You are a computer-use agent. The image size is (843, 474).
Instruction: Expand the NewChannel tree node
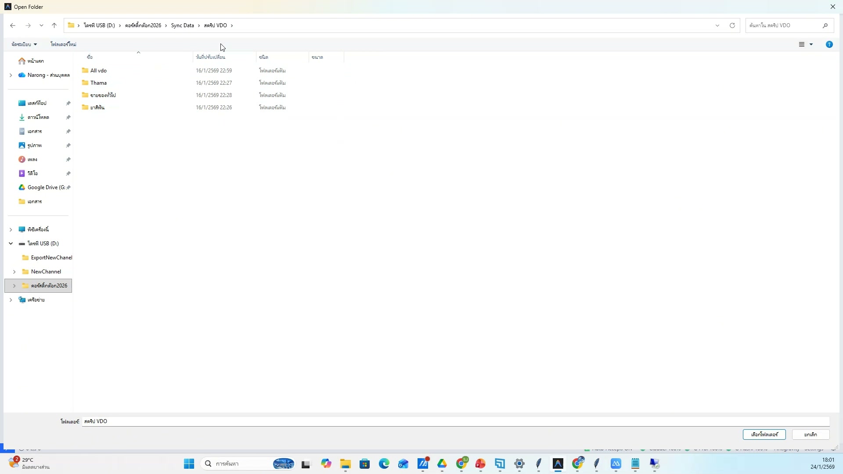click(14, 271)
